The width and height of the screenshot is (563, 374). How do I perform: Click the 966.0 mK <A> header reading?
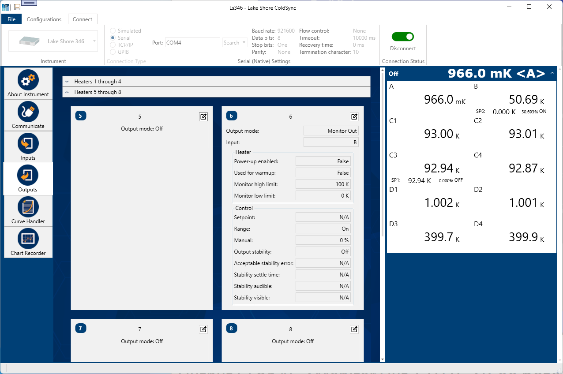point(496,73)
